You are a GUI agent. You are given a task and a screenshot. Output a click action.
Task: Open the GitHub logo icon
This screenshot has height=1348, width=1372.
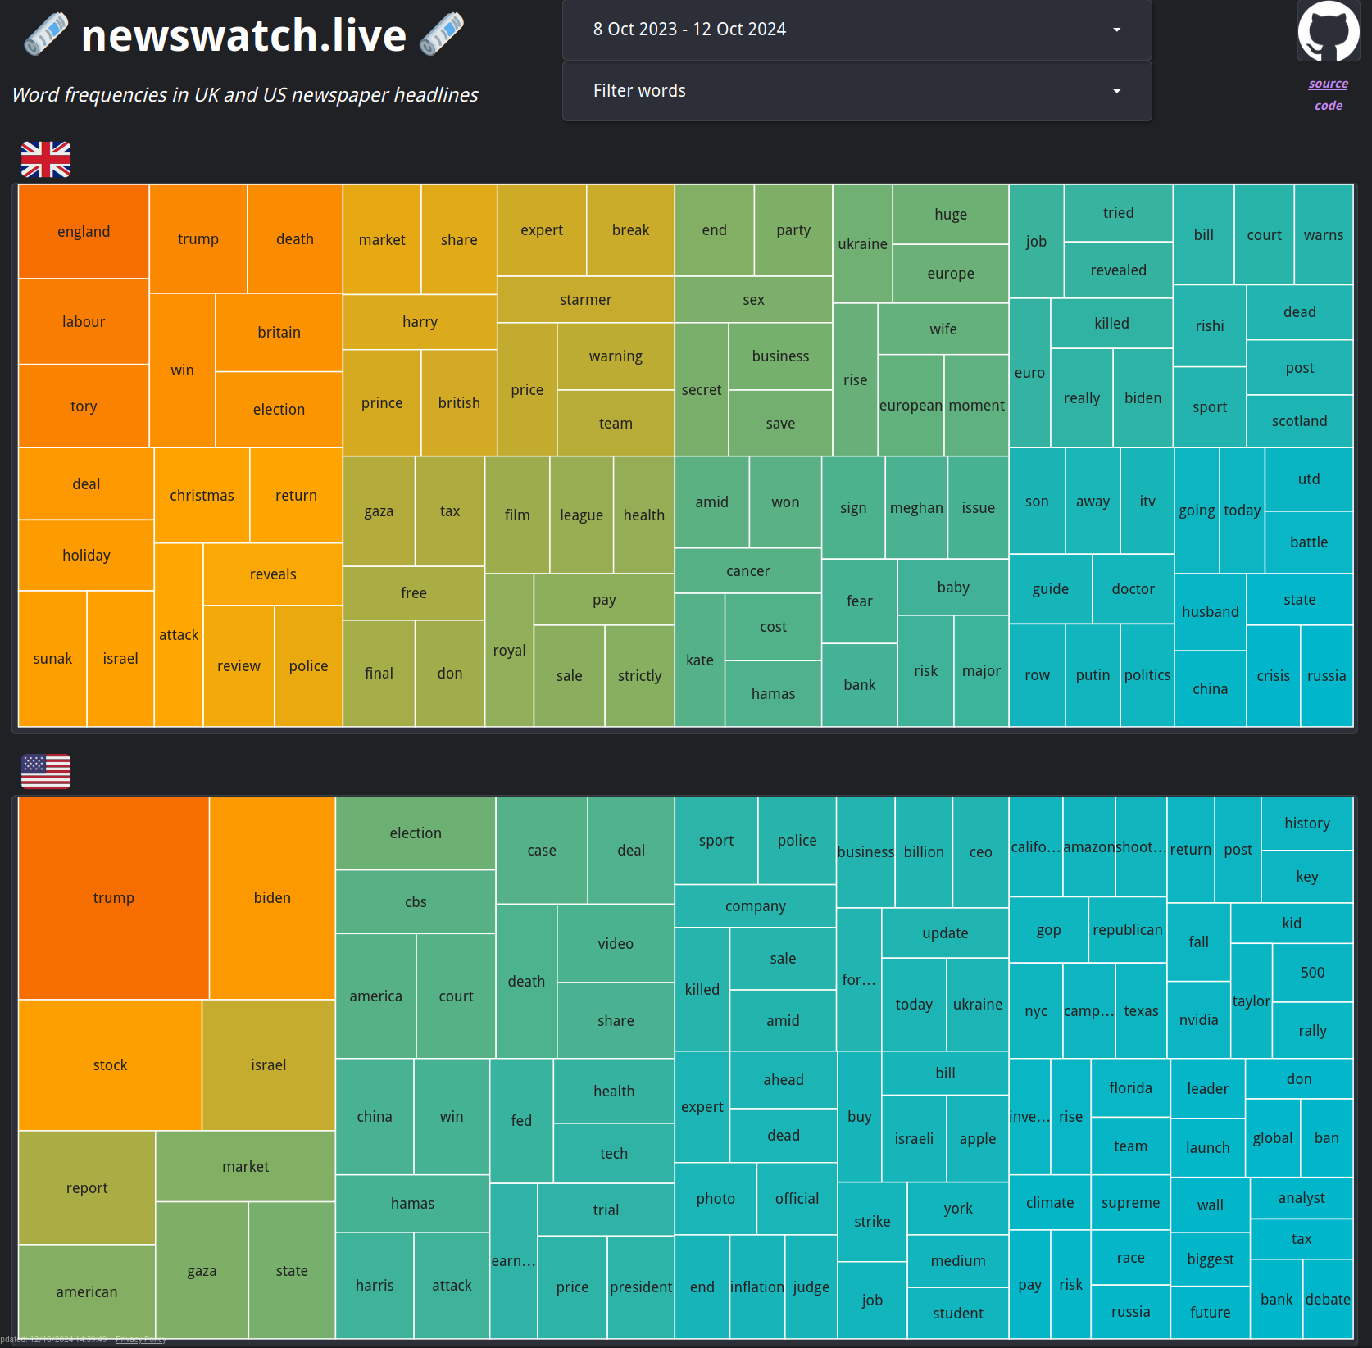coord(1328,31)
